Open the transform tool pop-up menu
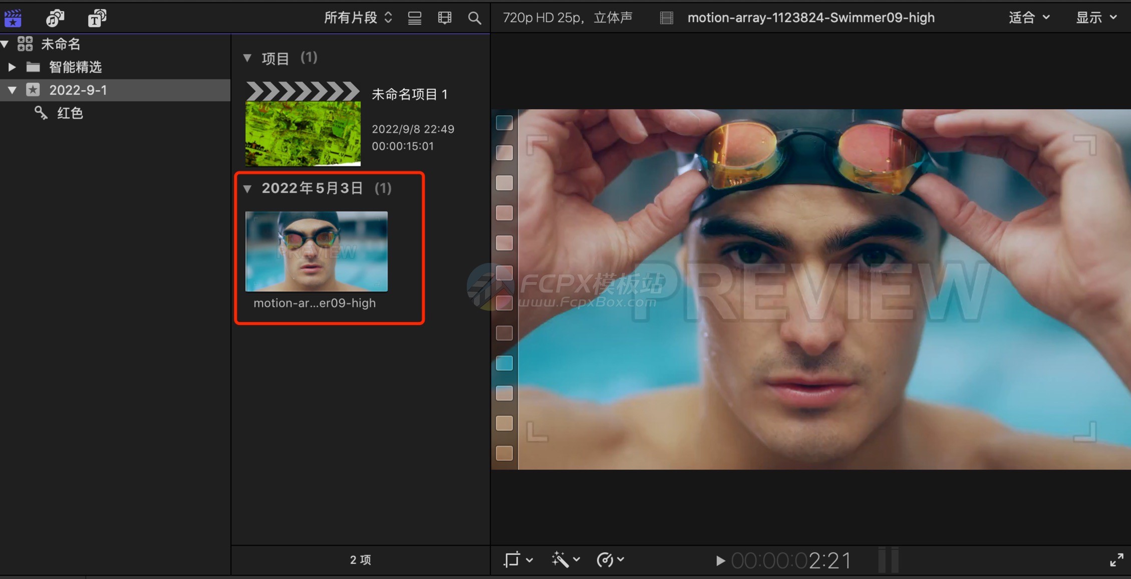Screen dimensions: 1131x579 pos(517,559)
